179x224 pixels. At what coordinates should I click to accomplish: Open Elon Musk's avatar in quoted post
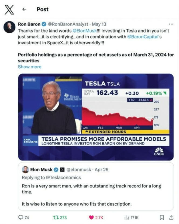pos(25,170)
